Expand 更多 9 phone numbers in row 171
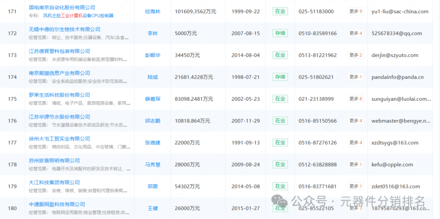Viewport: 440px width, 219px height. [x=356, y=11]
